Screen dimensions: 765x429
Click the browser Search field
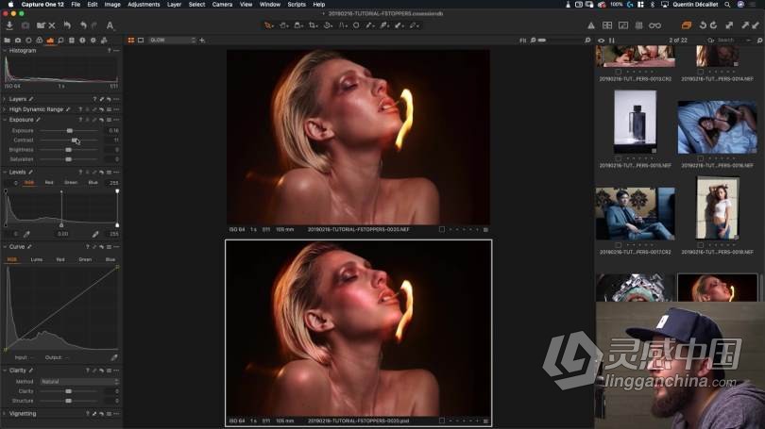coord(728,41)
